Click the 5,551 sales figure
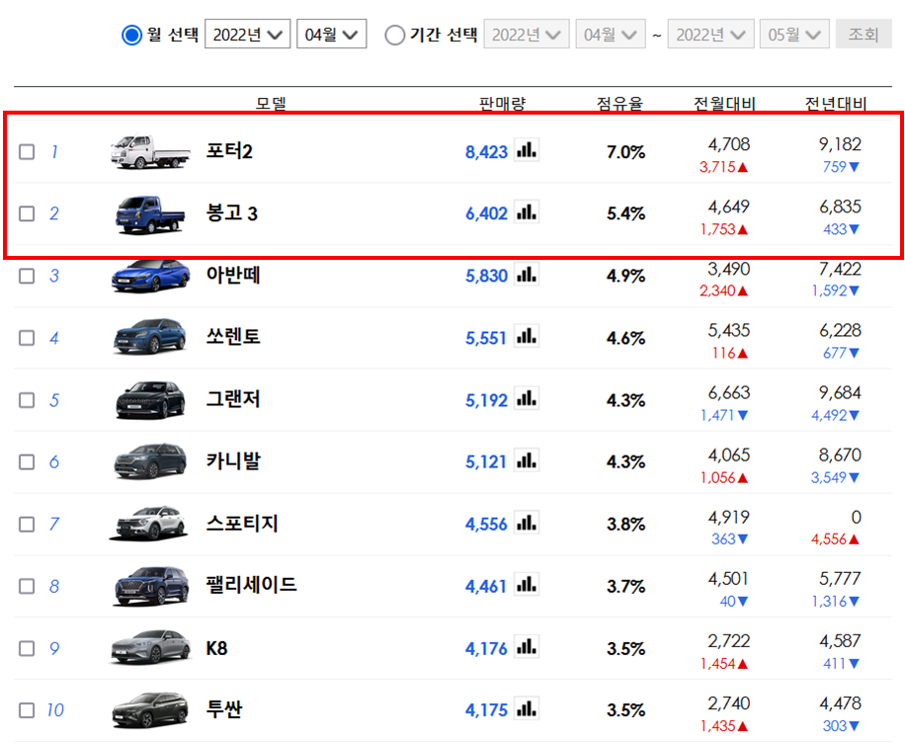905x745 pixels. (x=486, y=338)
